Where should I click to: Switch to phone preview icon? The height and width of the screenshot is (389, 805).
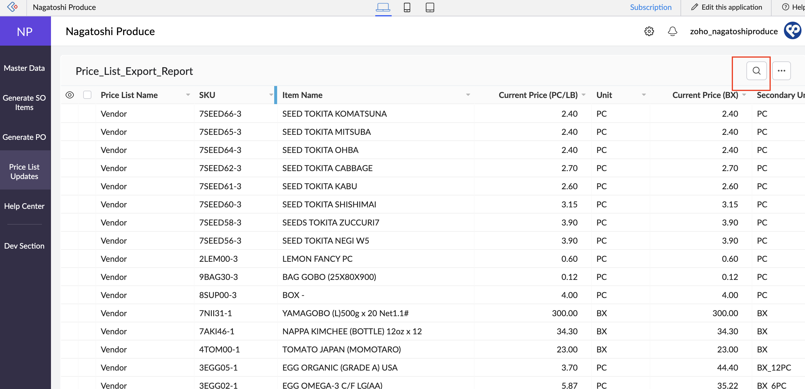click(407, 7)
